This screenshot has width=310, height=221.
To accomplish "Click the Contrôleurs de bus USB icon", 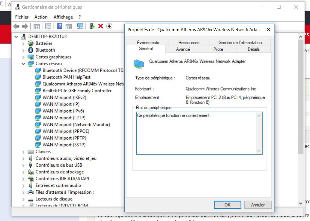I will (x=30, y=165).
